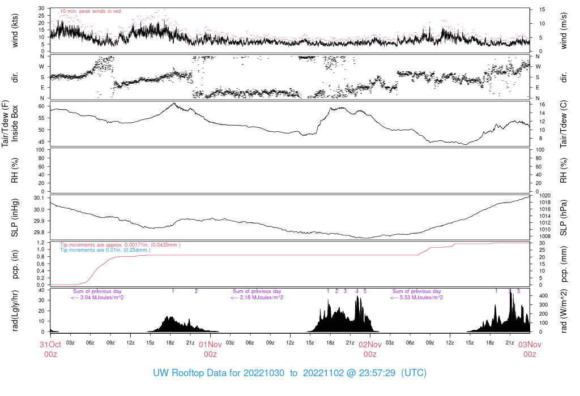
Task: Click the '03Nov' date label
Action: point(530,345)
